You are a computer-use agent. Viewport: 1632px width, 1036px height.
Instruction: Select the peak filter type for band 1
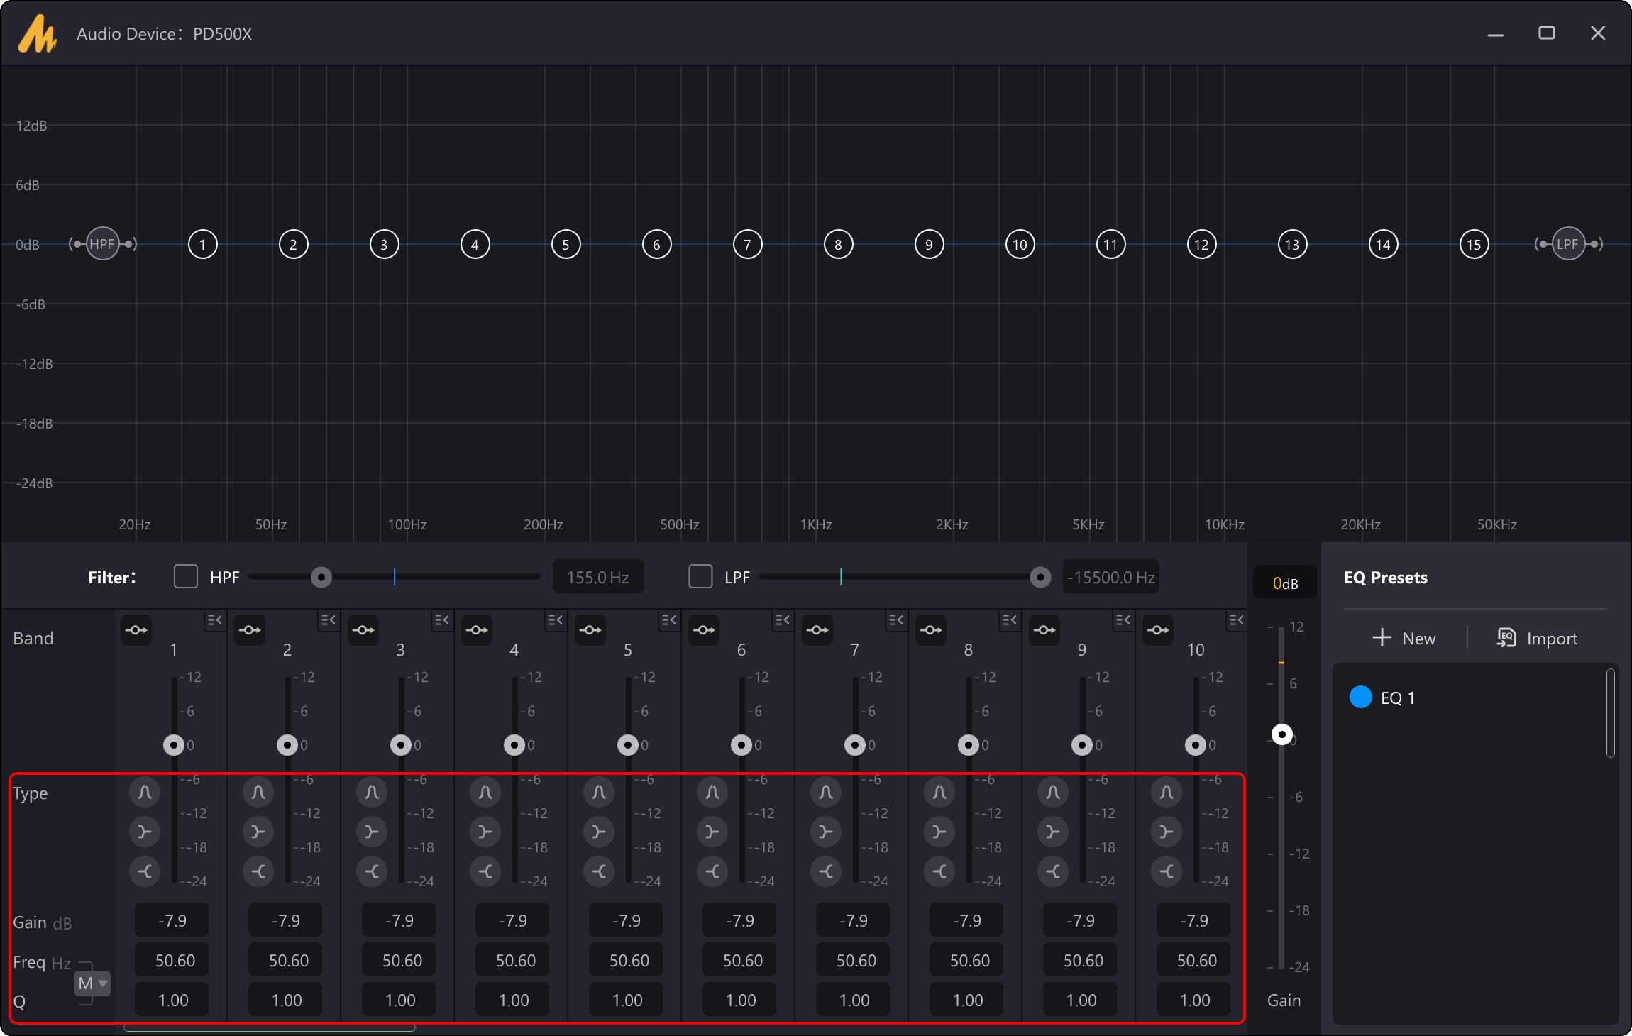click(145, 792)
